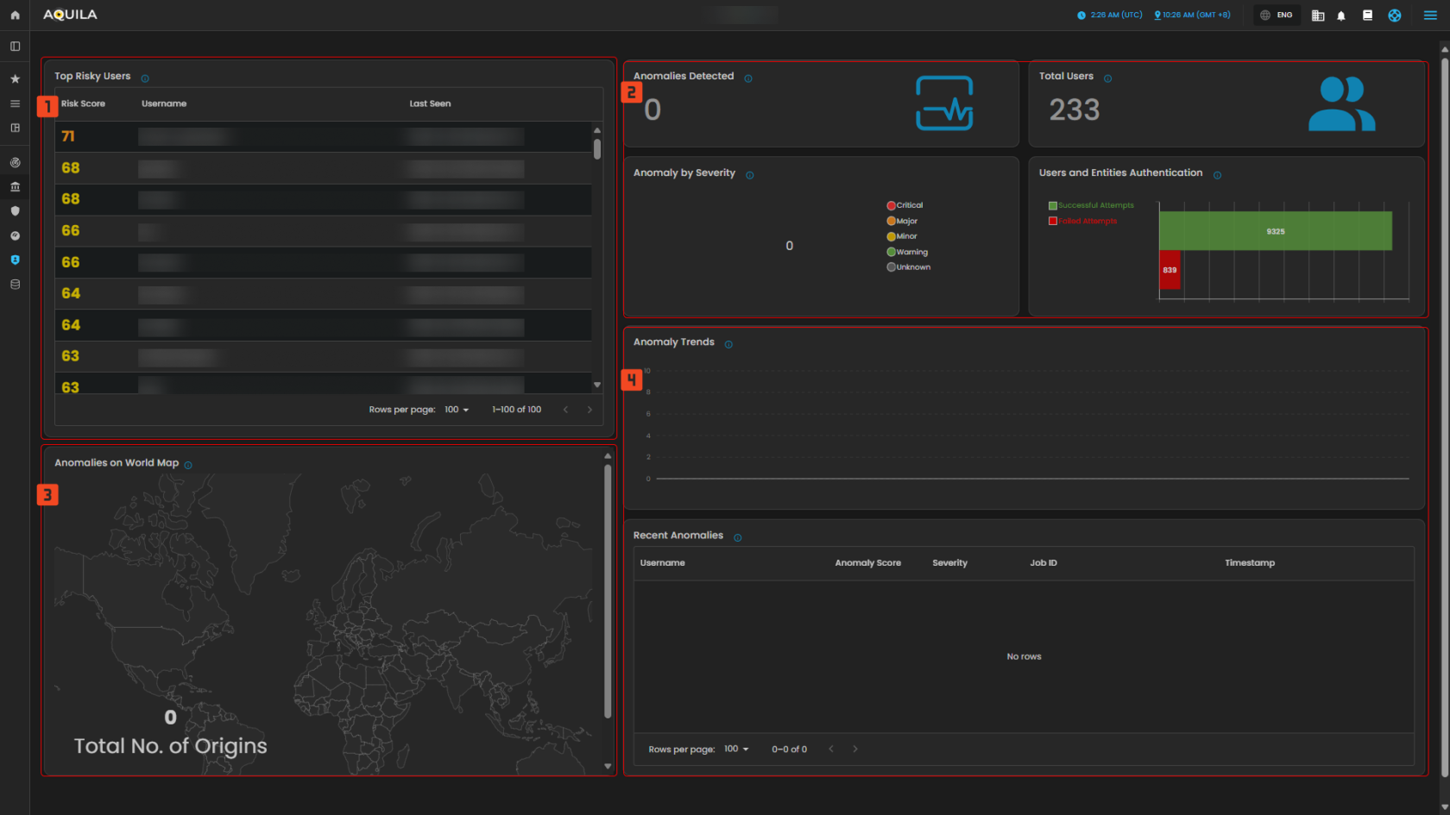Open Rows per page dropdown in Recent Anomalies
The image size is (1450, 815).
tap(736, 749)
